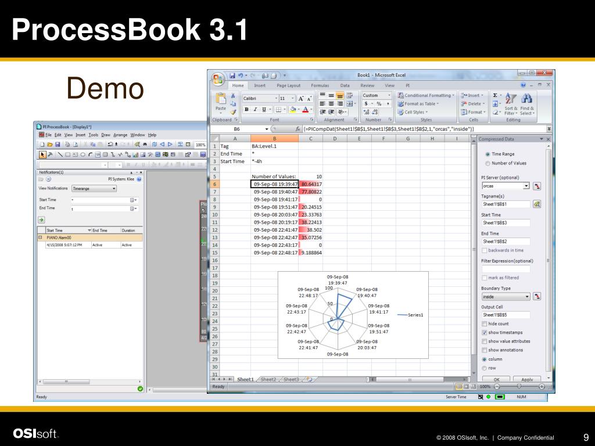
Task: Click the Revert time left blue arrow in ProcessBook
Action: [163, 145]
